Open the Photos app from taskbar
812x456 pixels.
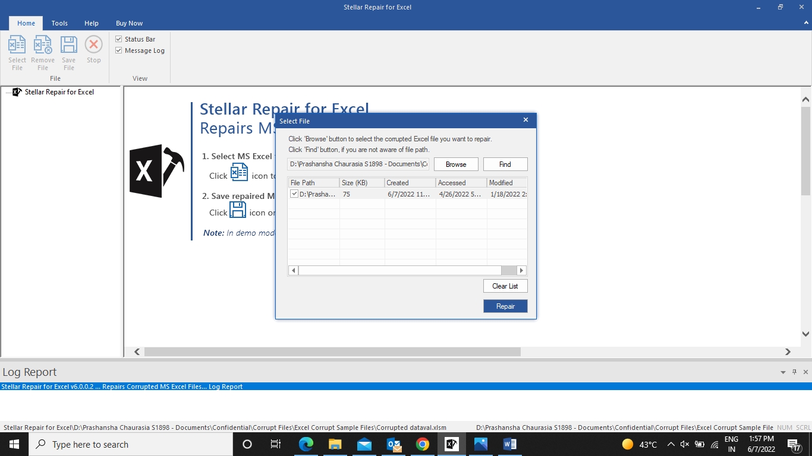click(x=481, y=444)
